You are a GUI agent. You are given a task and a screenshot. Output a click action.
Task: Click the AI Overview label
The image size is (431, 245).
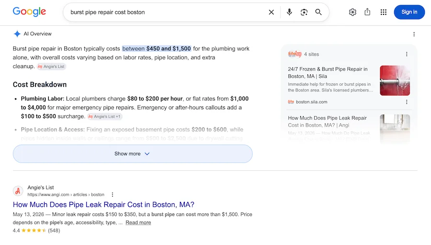pyautogui.click(x=37, y=34)
